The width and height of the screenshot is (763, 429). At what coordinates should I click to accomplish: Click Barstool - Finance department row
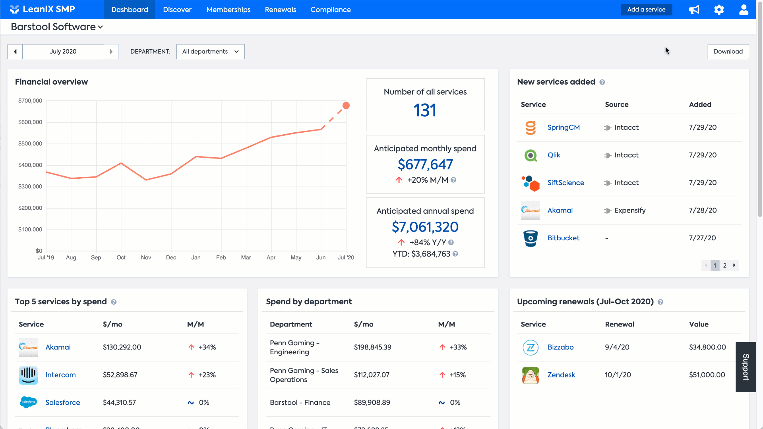pyautogui.click(x=378, y=403)
